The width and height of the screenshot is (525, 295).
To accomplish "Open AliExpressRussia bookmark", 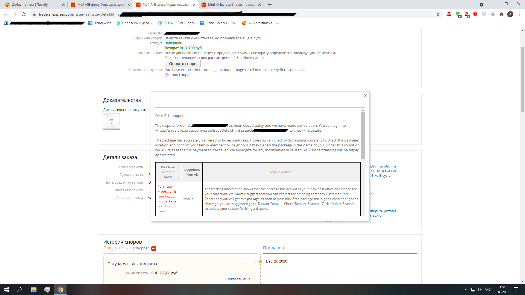I will click(x=260, y=23).
